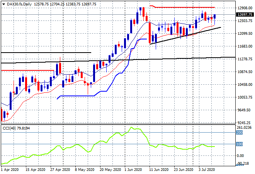The height and width of the screenshot is (174, 255).
Task: Select the red horizontal line near 10874.50
Action: pos(27,70)
